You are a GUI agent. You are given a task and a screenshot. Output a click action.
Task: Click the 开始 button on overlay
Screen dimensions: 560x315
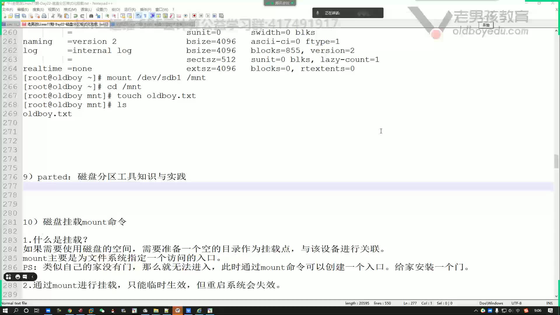[487, 25]
